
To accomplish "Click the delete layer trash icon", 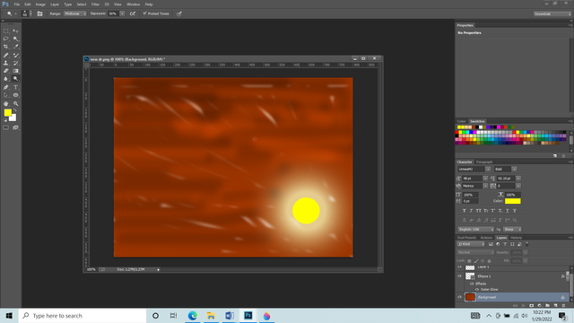I will click(563, 305).
